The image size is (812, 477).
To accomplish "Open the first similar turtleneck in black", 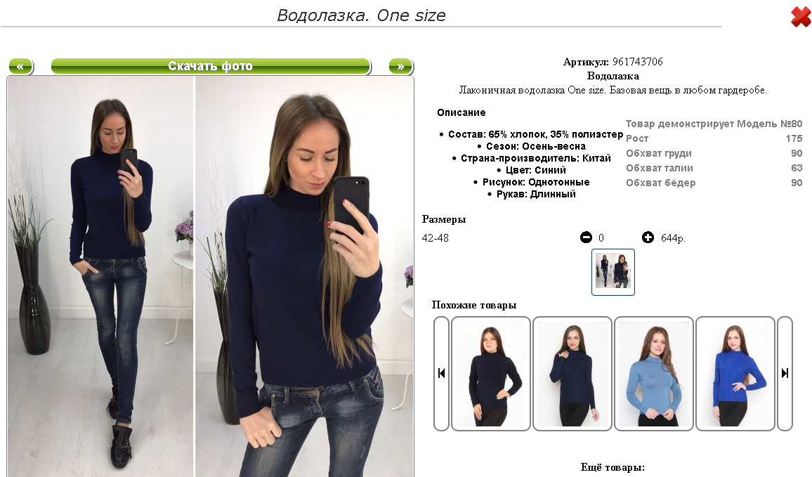I will click(x=491, y=374).
